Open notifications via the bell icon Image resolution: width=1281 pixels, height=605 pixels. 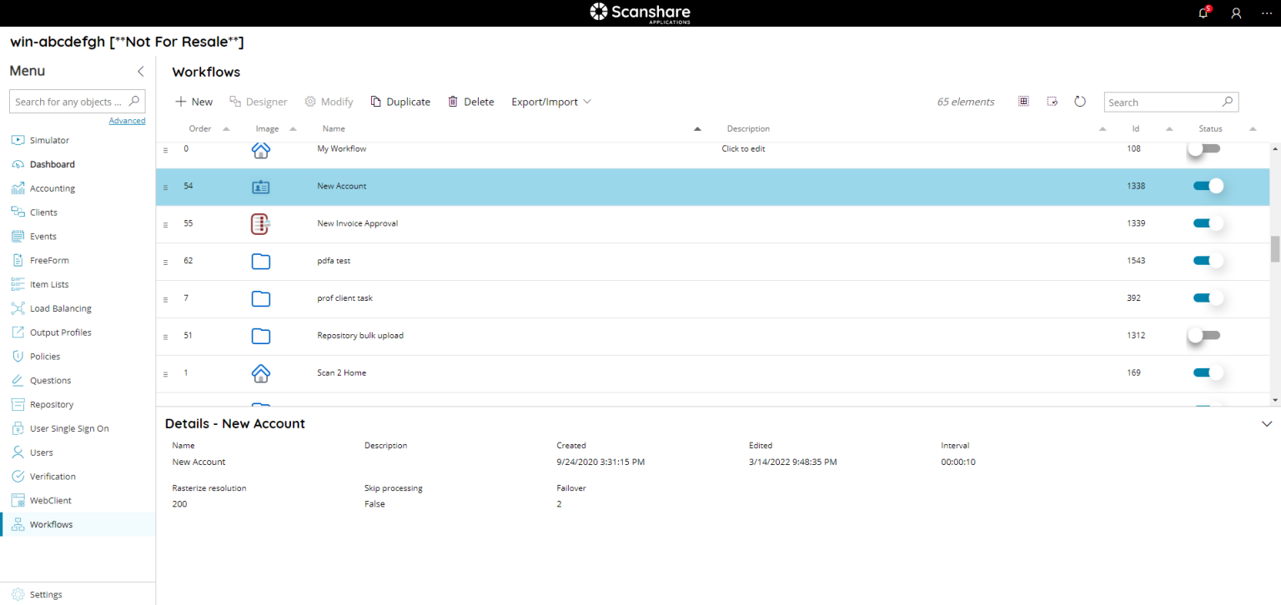click(1203, 13)
